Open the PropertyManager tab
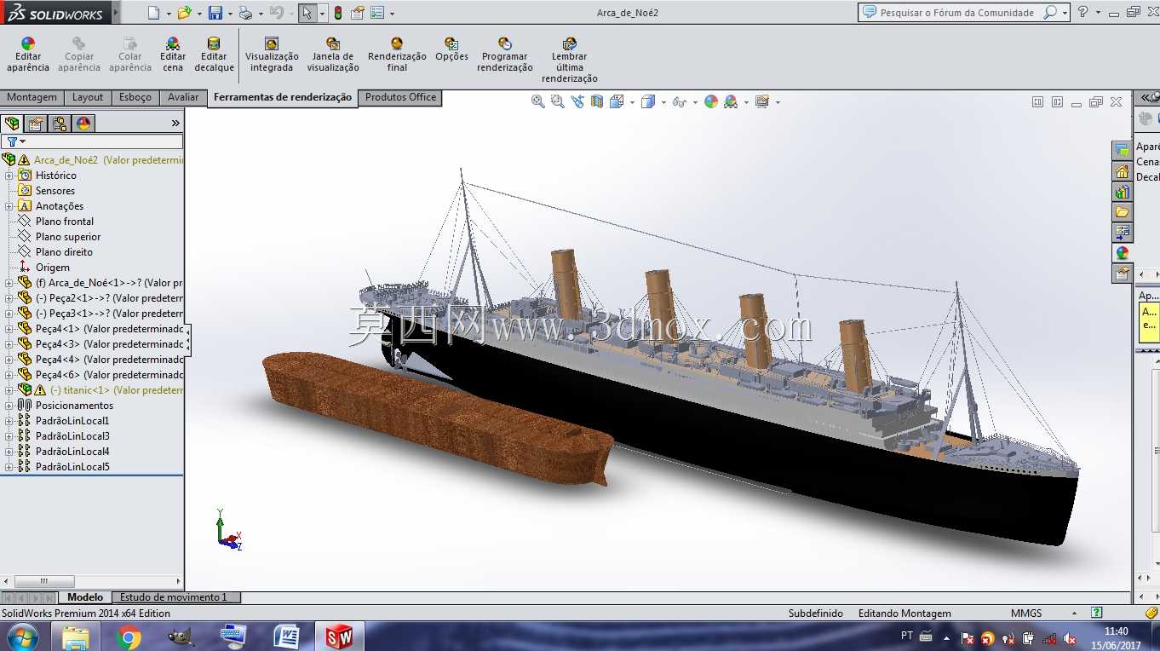The image size is (1160, 651). coord(36,124)
